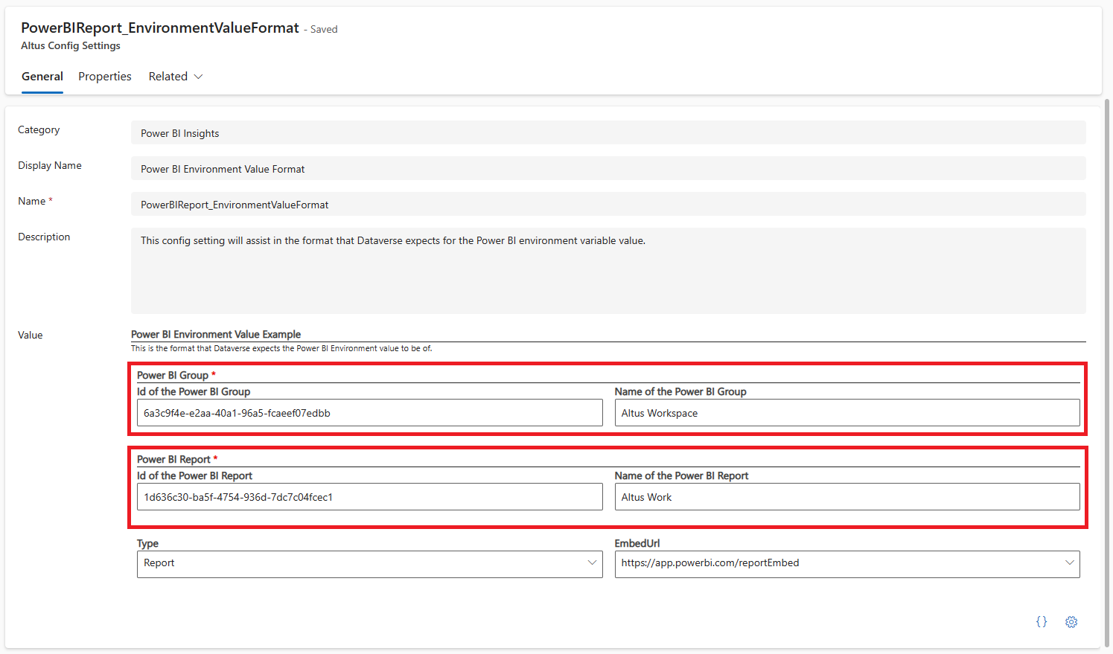The width and height of the screenshot is (1113, 654).
Task: Click the Value label
Action: click(31, 335)
